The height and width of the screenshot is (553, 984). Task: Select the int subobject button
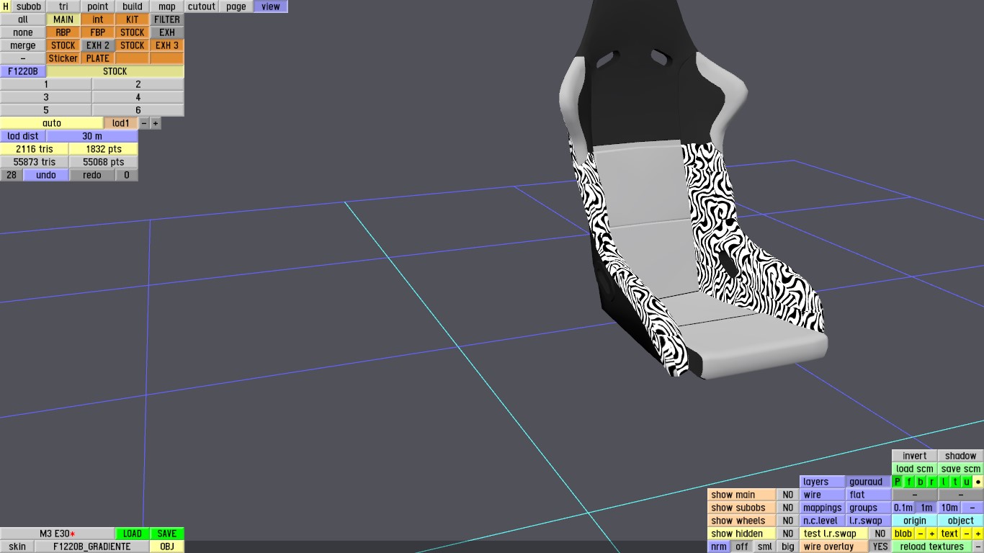coord(98,19)
